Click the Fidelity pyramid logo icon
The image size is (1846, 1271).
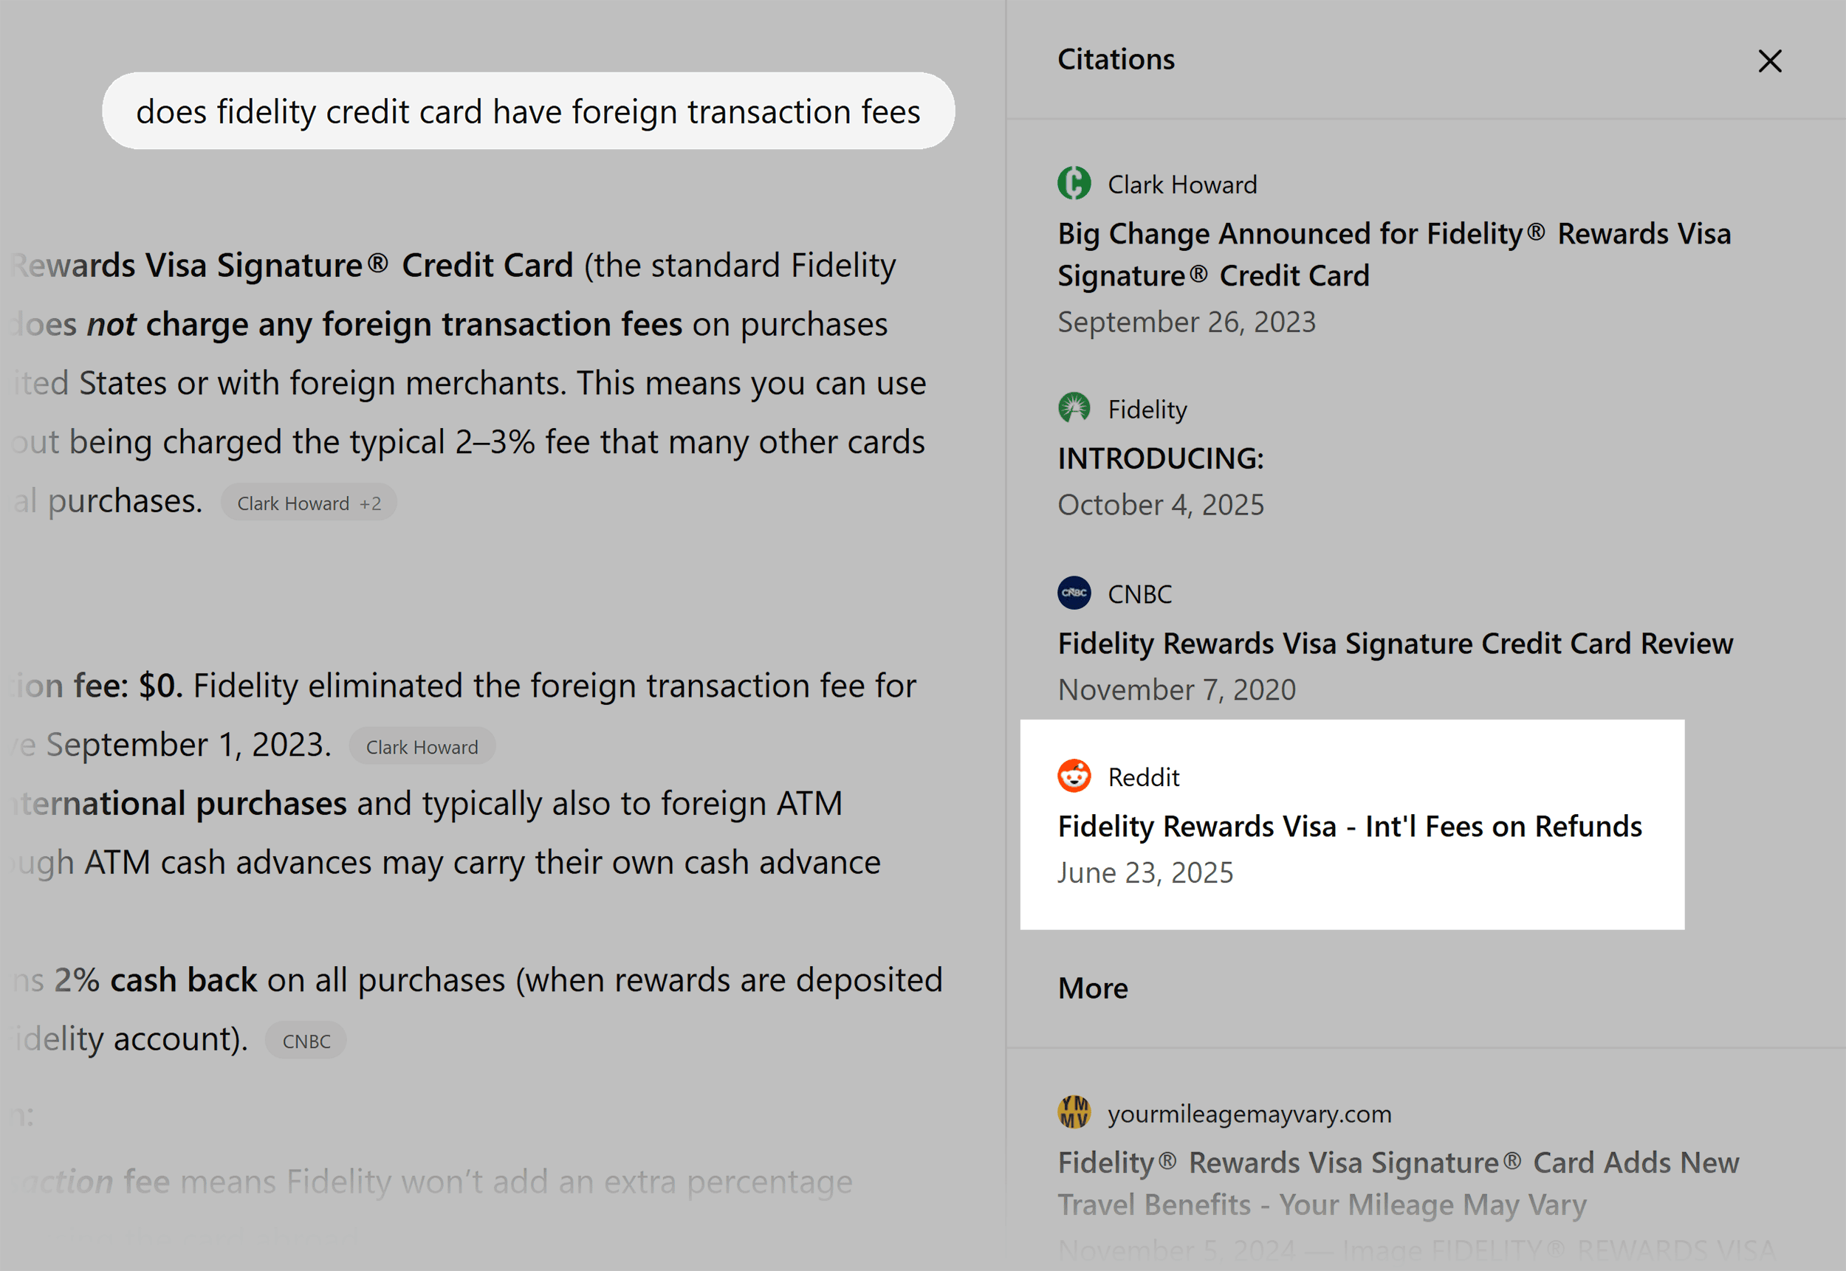pos(1075,407)
